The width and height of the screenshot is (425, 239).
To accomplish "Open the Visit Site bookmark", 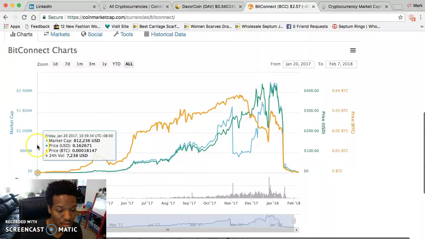I will coord(117,27).
